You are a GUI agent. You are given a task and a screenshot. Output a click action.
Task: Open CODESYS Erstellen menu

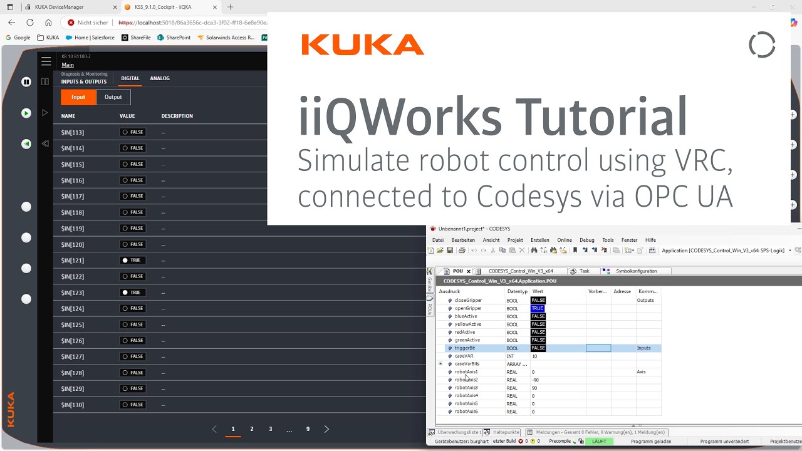[x=539, y=240]
